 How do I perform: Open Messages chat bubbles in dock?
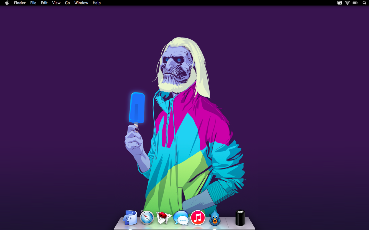tap(181, 218)
